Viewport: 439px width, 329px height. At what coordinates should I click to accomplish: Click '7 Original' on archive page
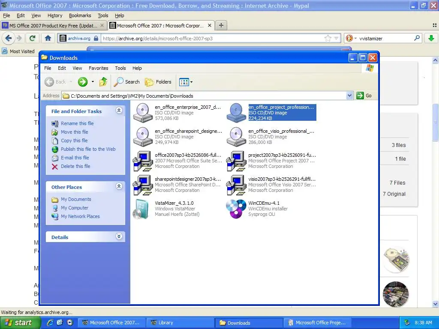[x=394, y=194]
